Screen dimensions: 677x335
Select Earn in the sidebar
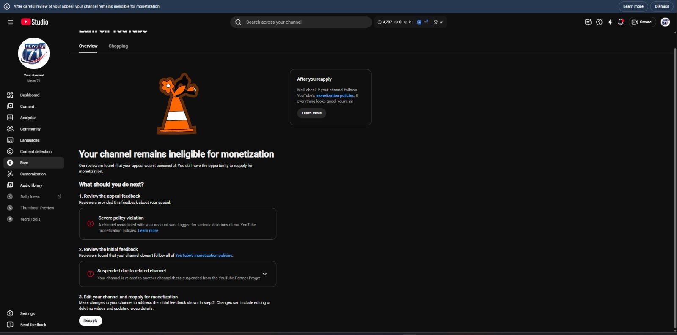point(34,163)
